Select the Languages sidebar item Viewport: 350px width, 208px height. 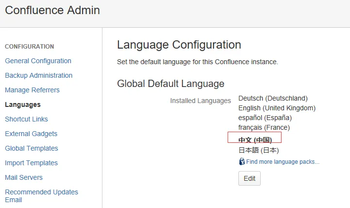tap(23, 104)
